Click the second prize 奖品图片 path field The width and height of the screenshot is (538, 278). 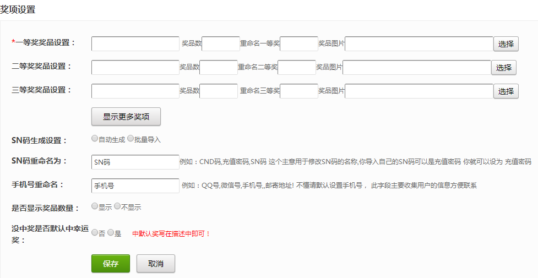(x=416, y=68)
